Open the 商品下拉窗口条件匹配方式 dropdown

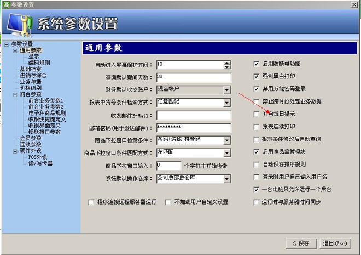[x=227, y=153]
